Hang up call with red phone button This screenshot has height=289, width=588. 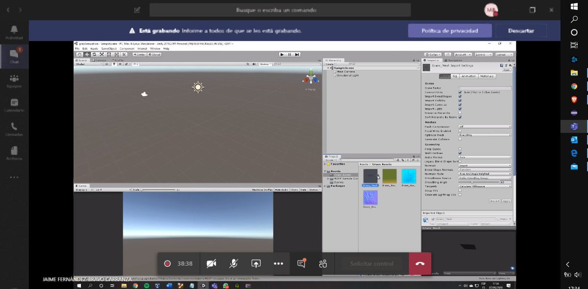pos(420,263)
